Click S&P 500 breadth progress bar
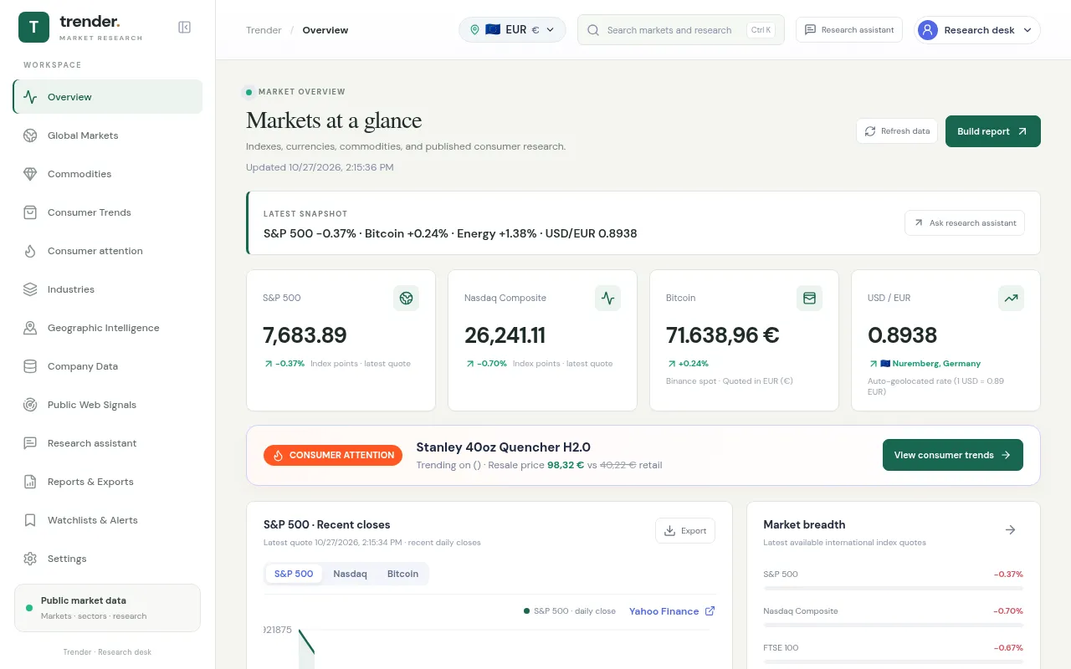 pyautogui.click(x=893, y=589)
